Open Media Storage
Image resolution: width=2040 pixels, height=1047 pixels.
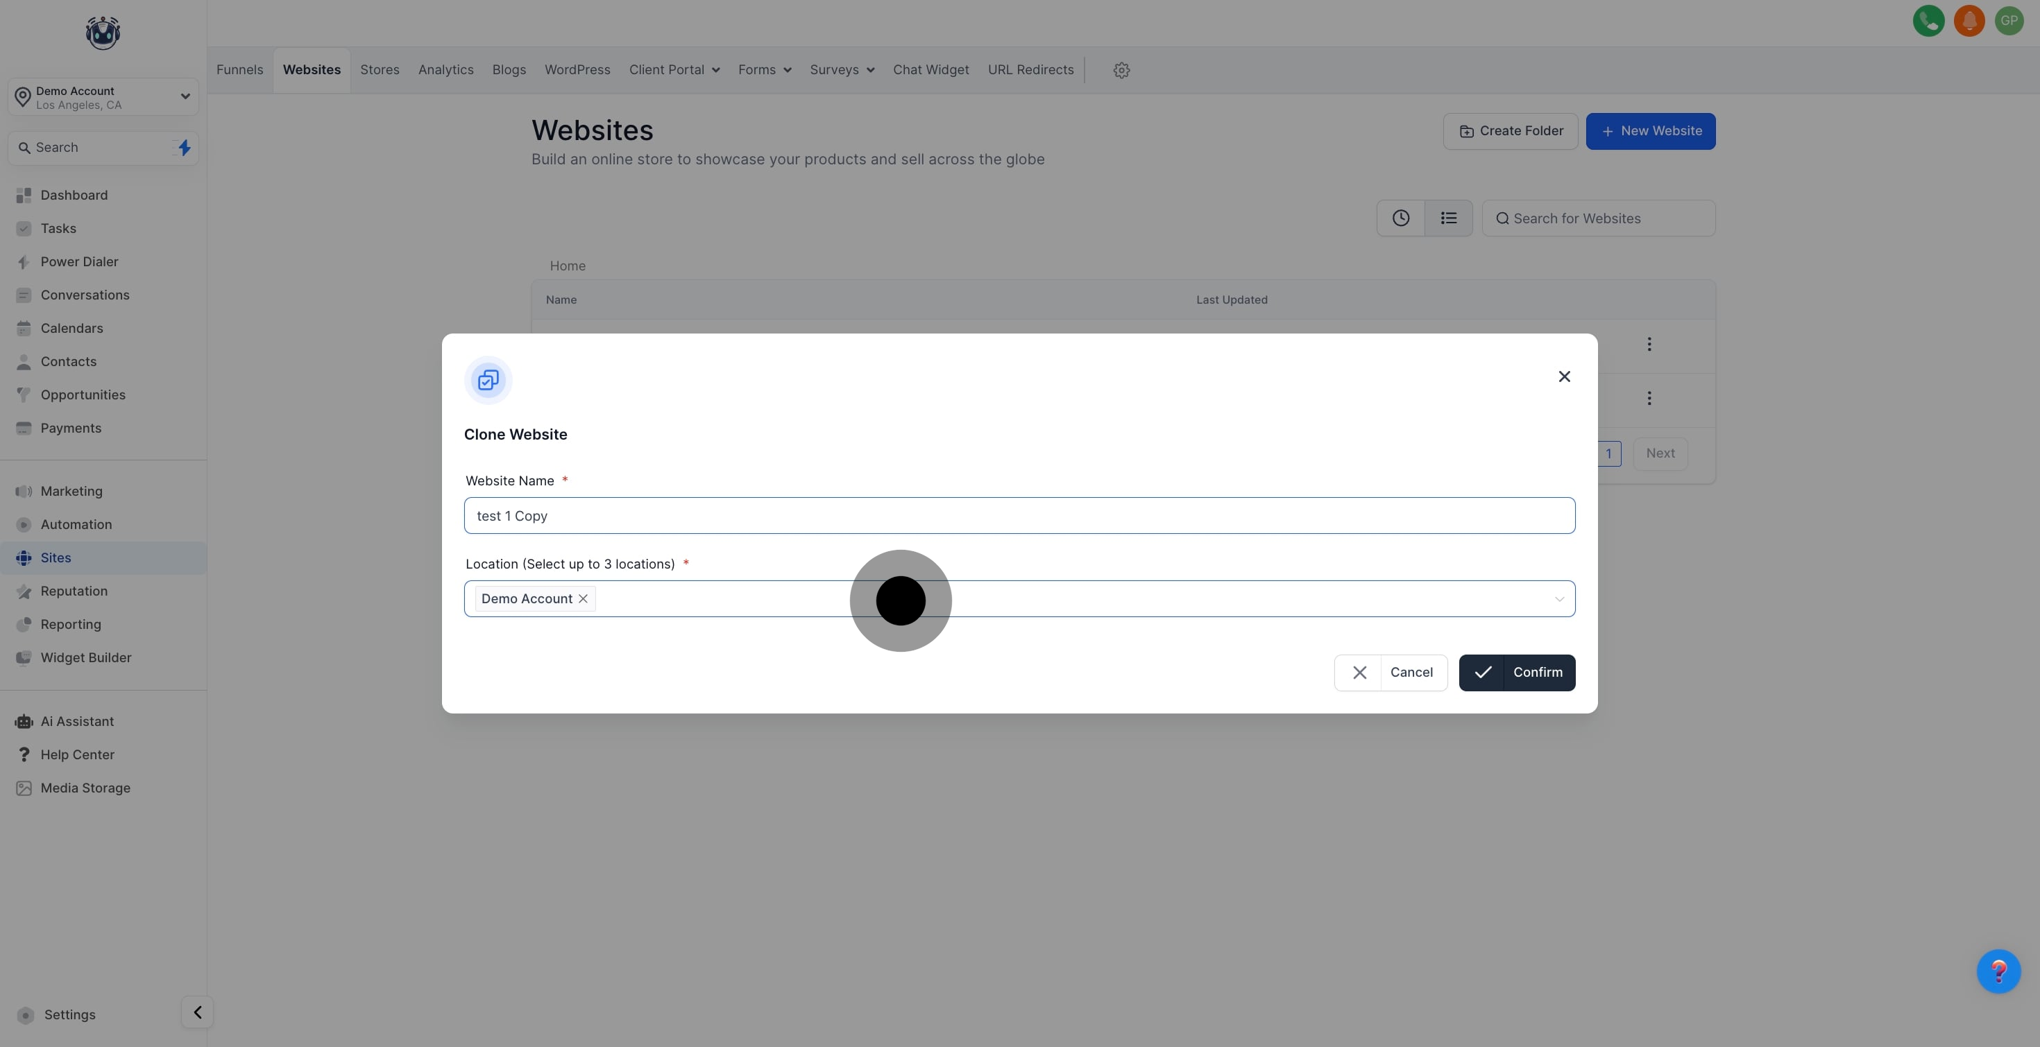[x=85, y=788]
